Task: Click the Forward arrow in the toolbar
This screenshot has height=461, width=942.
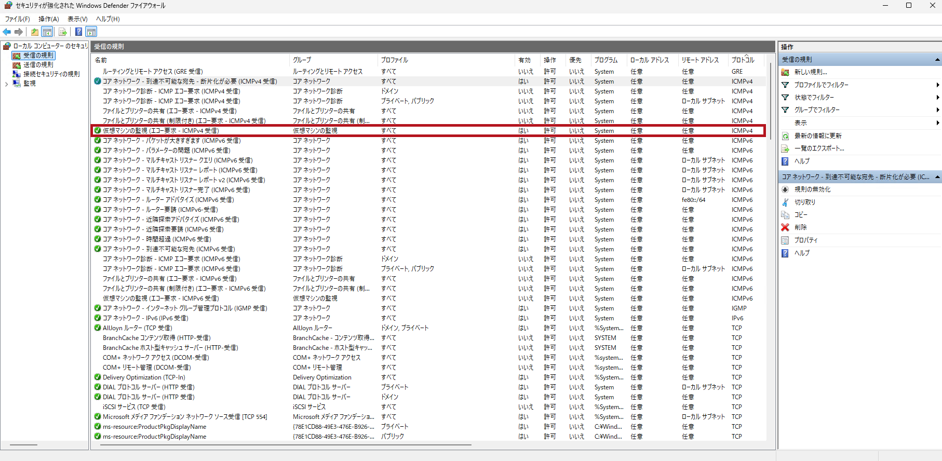Action: coord(19,32)
